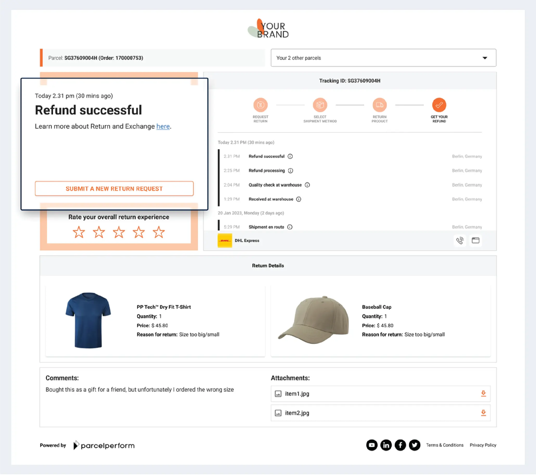
Task: Click the parcelperform logo in footer
Action: (x=104, y=445)
